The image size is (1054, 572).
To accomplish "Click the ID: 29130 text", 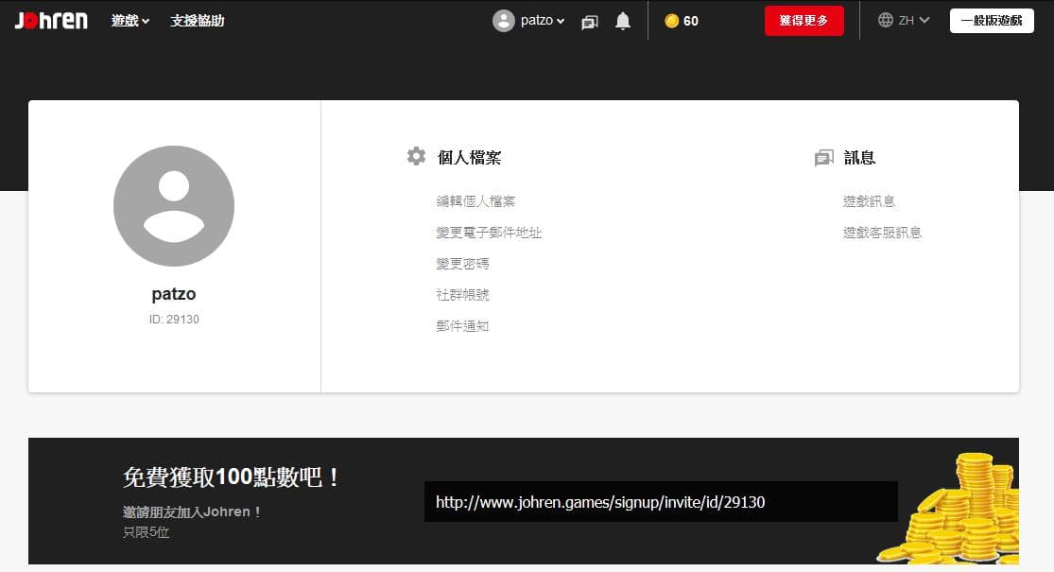I will [174, 320].
